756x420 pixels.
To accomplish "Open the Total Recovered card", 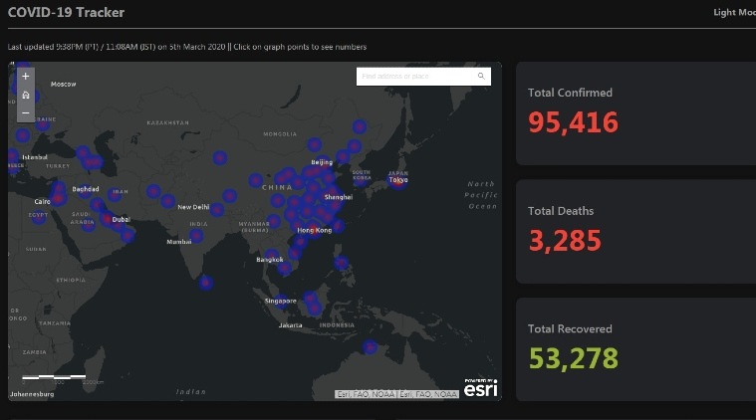I will (x=635, y=347).
